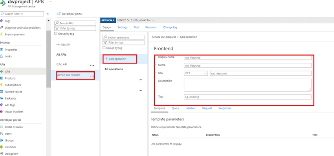Select Service Bus Request API
This screenshot has height=156, width=334.
(68, 75)
